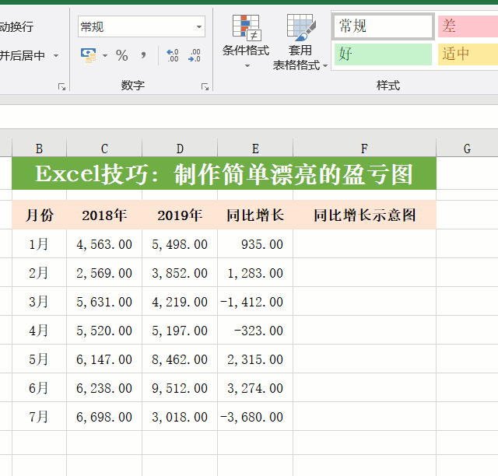Screen dimensions: 498x476
Task: Select column E header
Action: [x=255, y=149]
